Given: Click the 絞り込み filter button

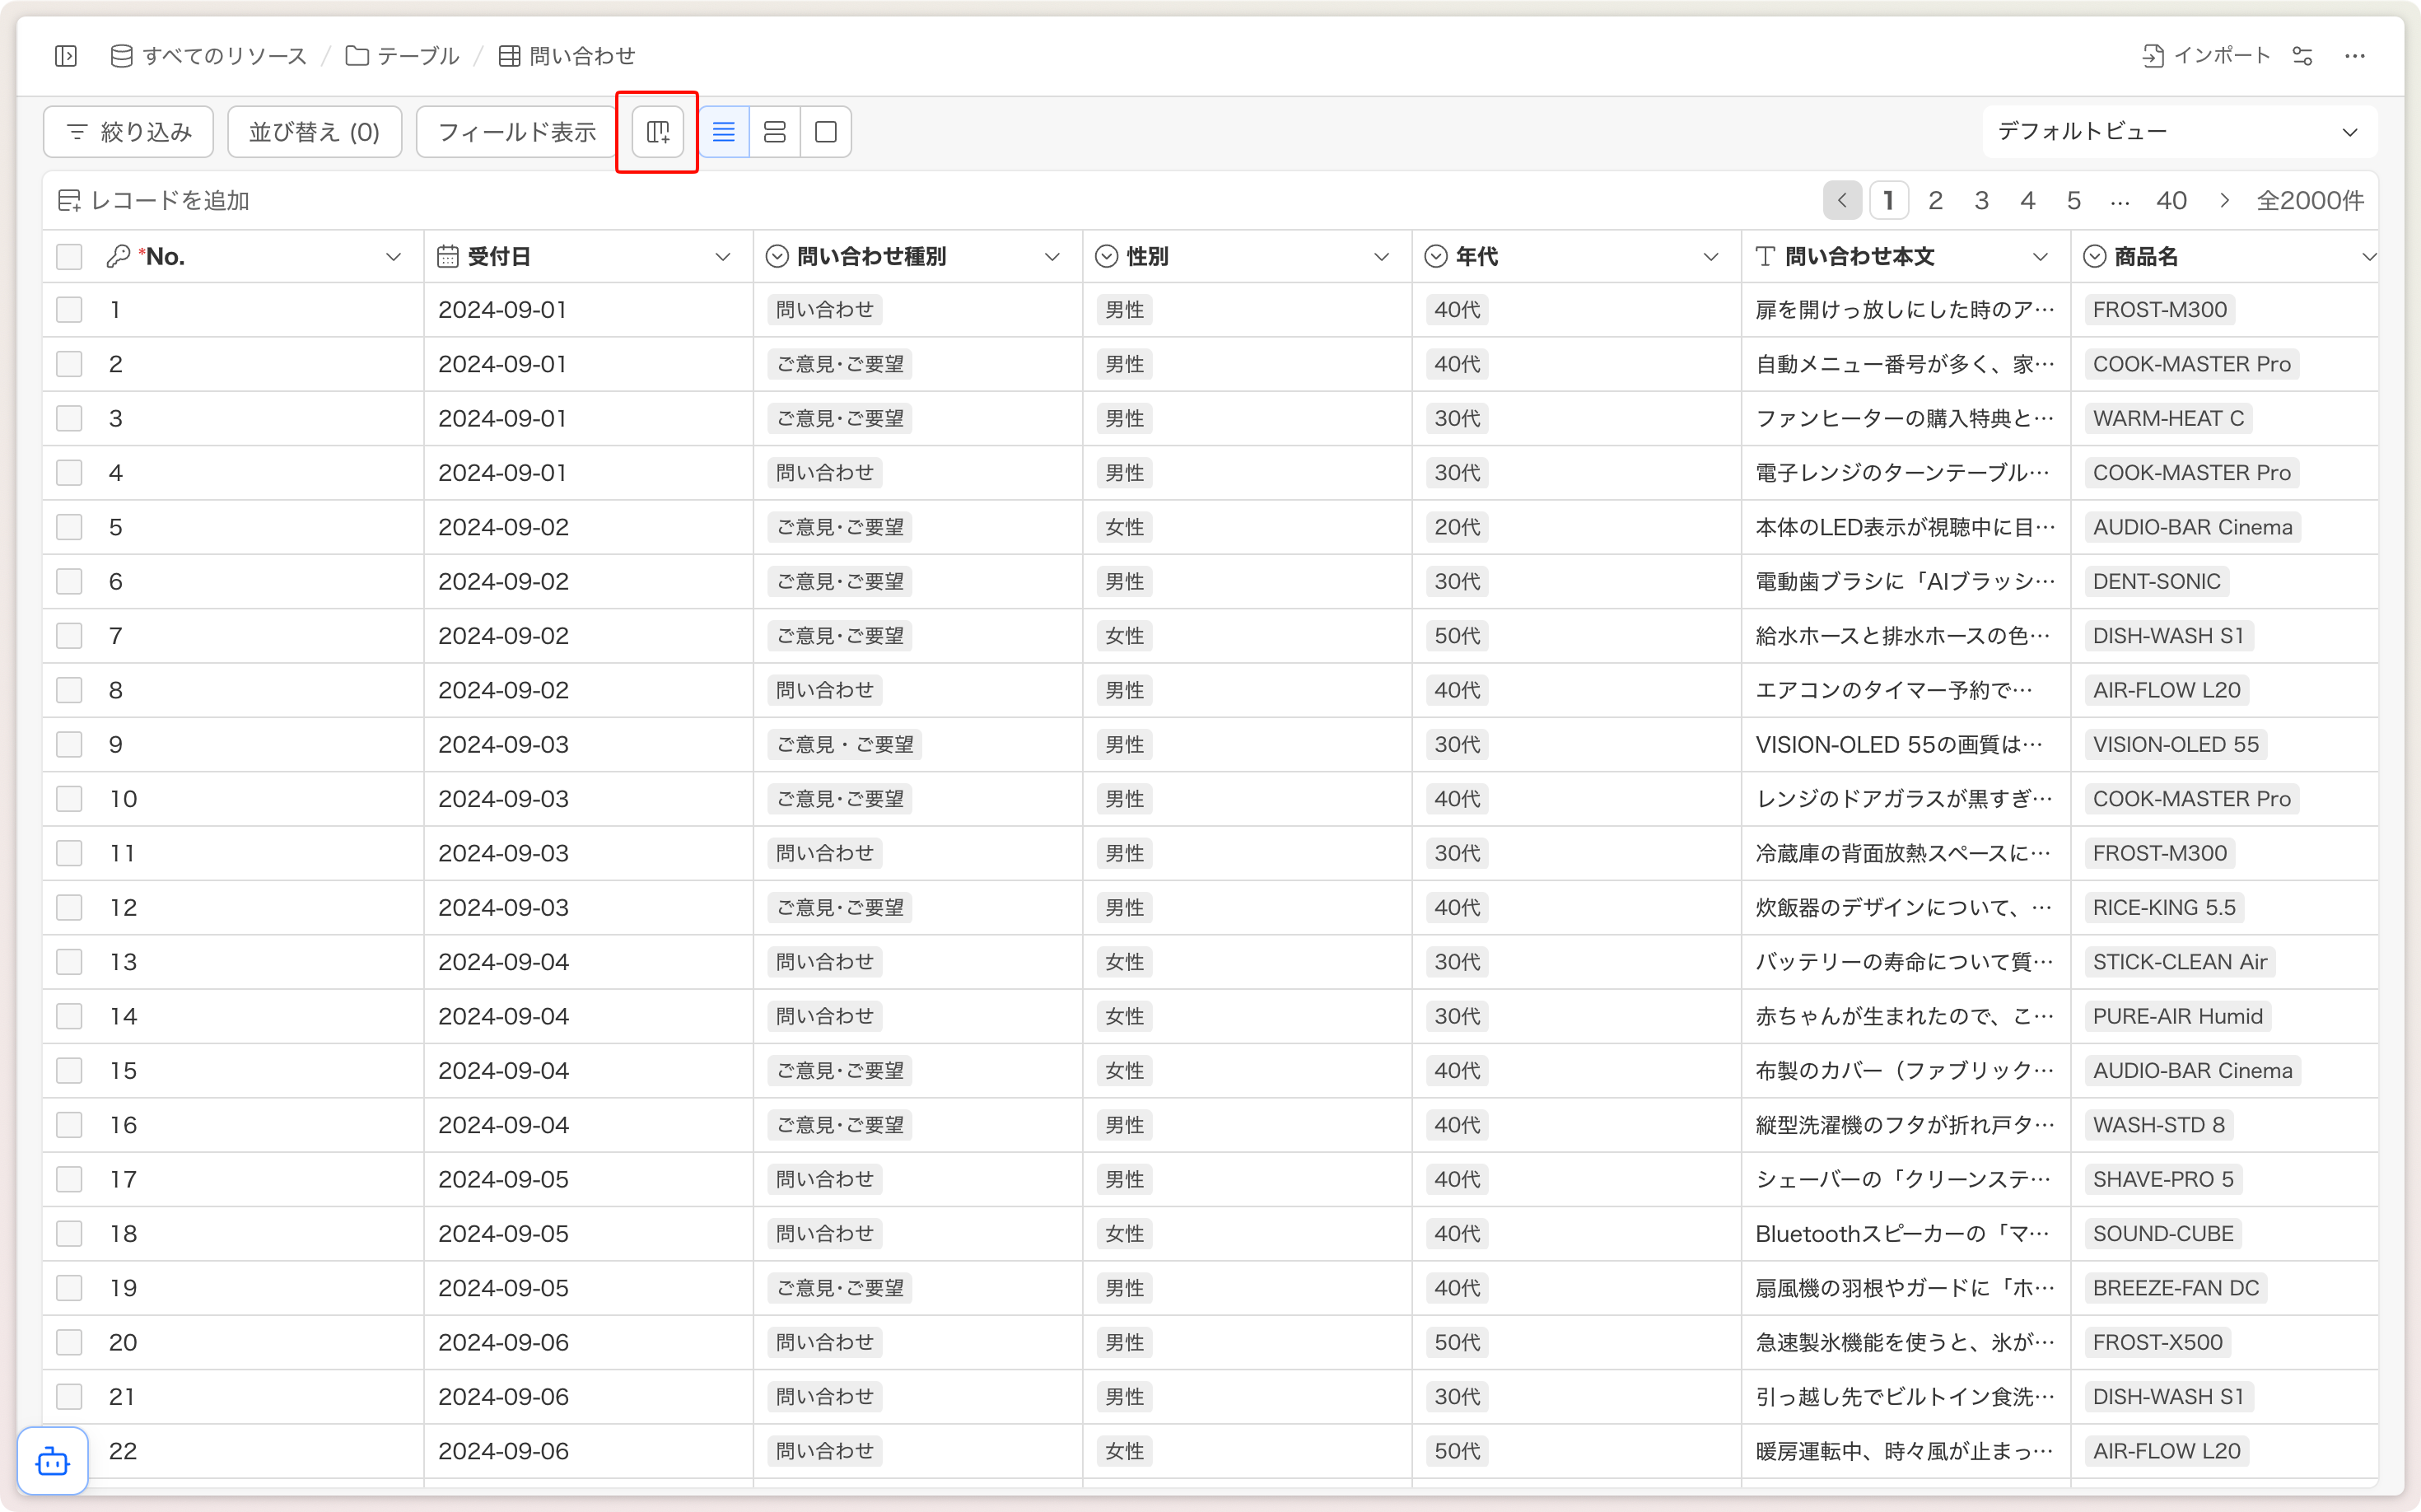Looking at the screenshot, I should click(x=129, y=132).
